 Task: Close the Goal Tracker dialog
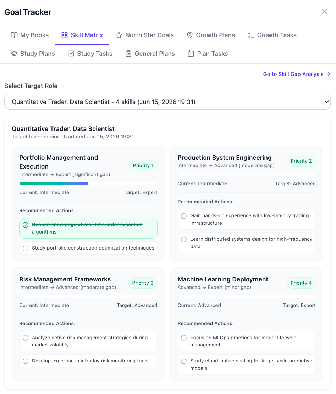(x=324, y=12)
